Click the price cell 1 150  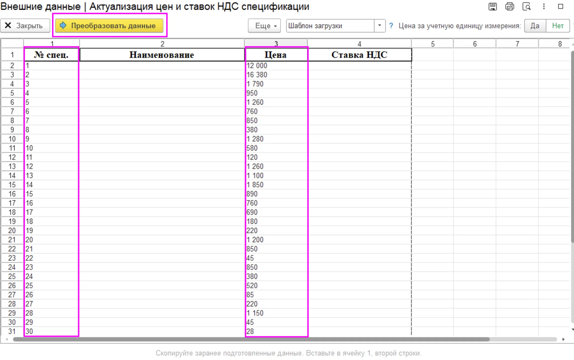pyautogui.click(x=276, y=313)
